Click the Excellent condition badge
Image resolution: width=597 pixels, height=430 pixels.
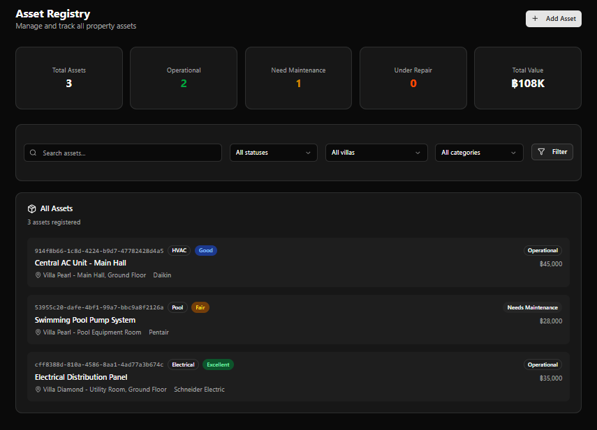[218, 364]
